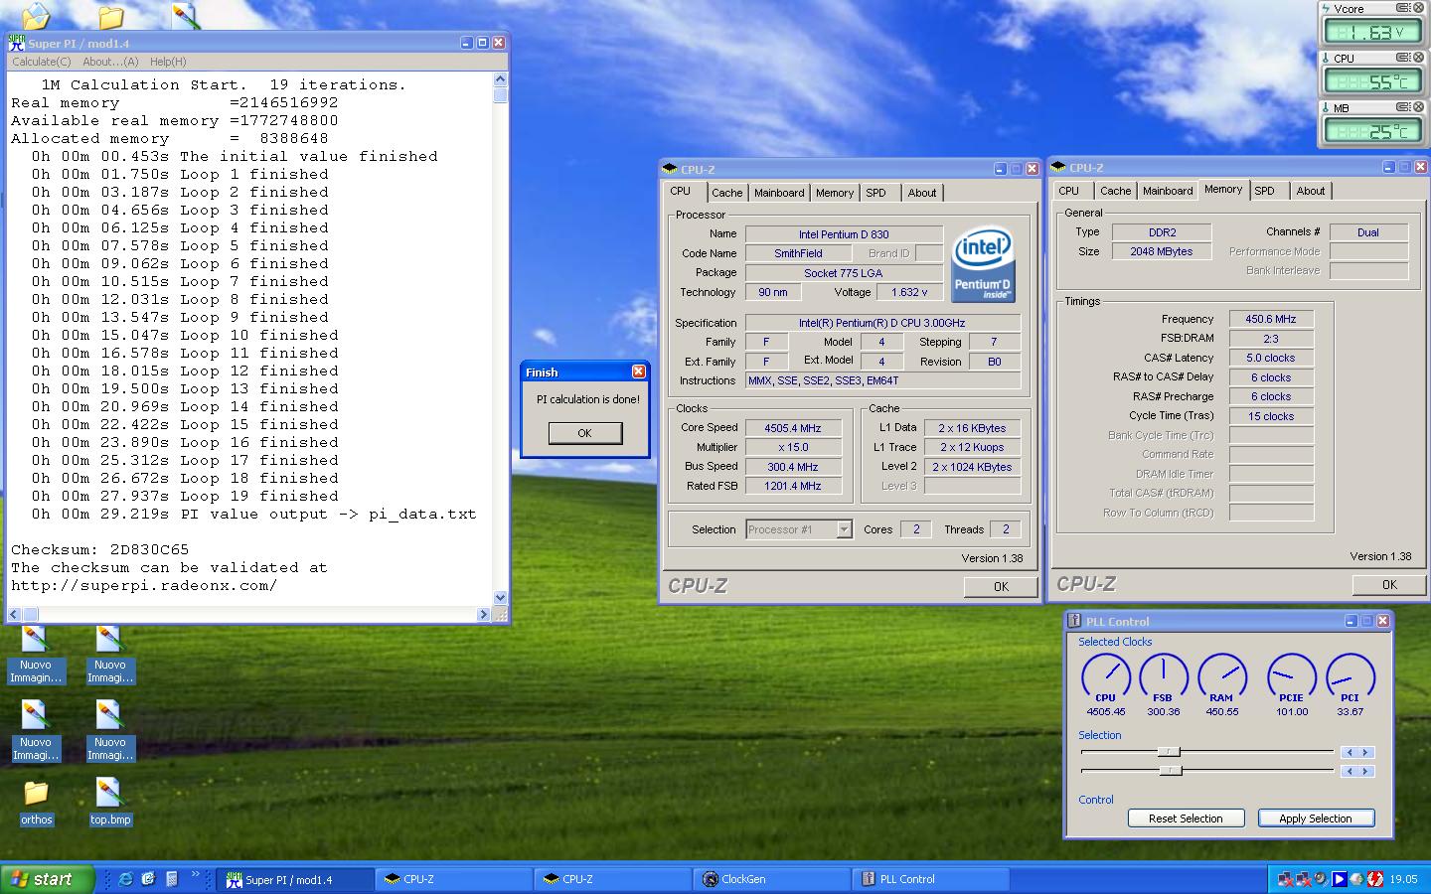Click upper slider right arrow stepper

coord(1366,752)
